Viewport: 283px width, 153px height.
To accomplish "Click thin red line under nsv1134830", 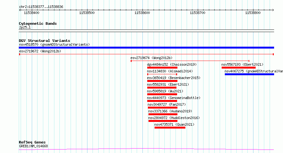I will [x=162, y=74].
